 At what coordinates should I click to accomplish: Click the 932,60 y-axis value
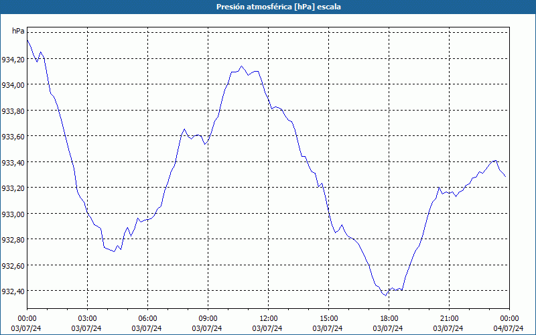[13, 266]
